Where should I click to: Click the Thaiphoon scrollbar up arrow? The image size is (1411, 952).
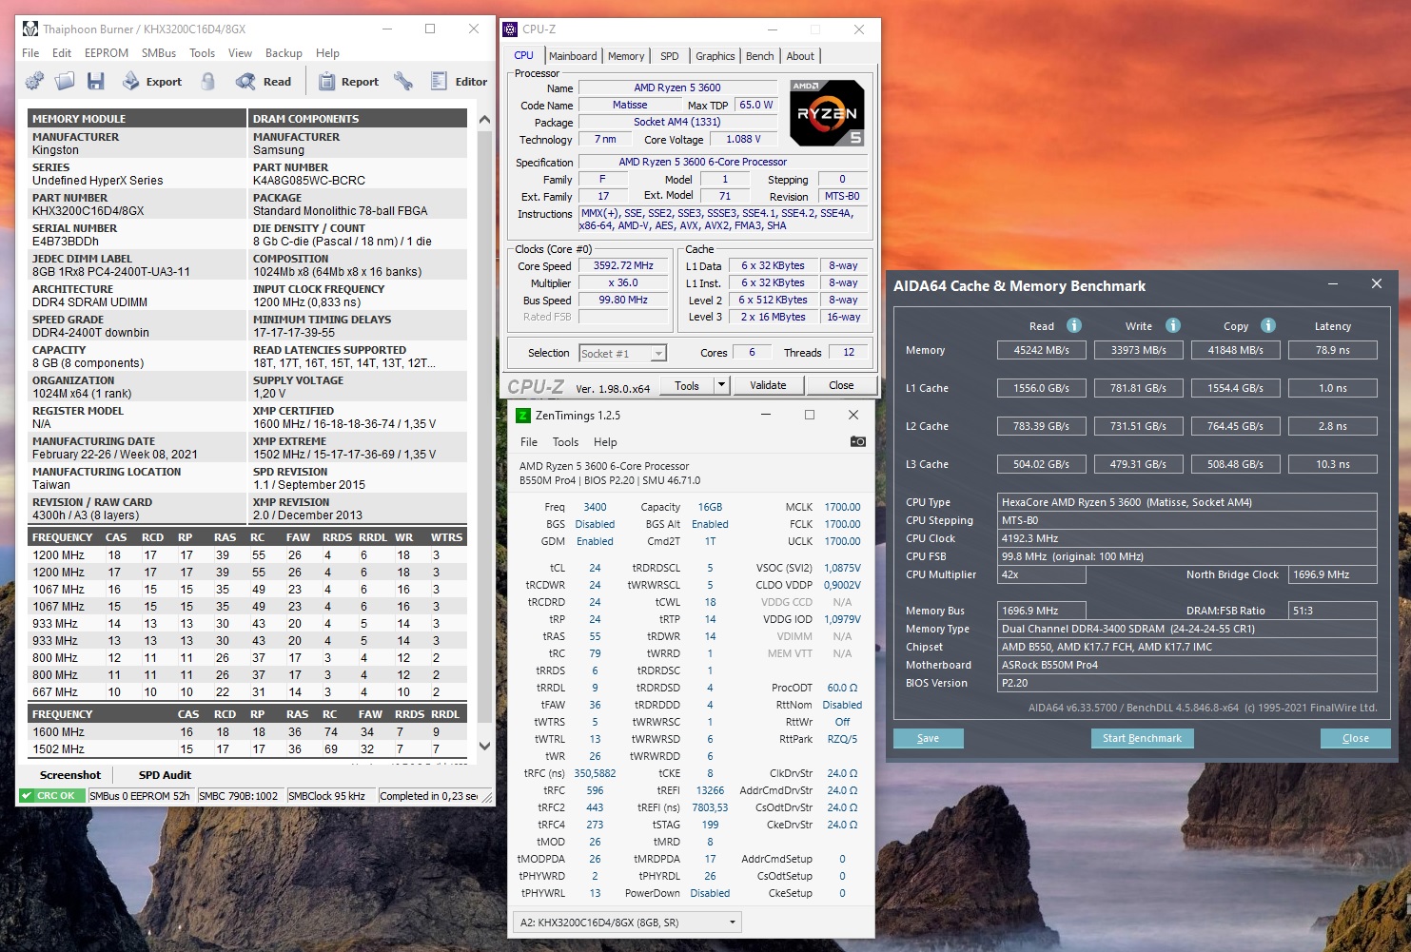click(x=484, y=120)
